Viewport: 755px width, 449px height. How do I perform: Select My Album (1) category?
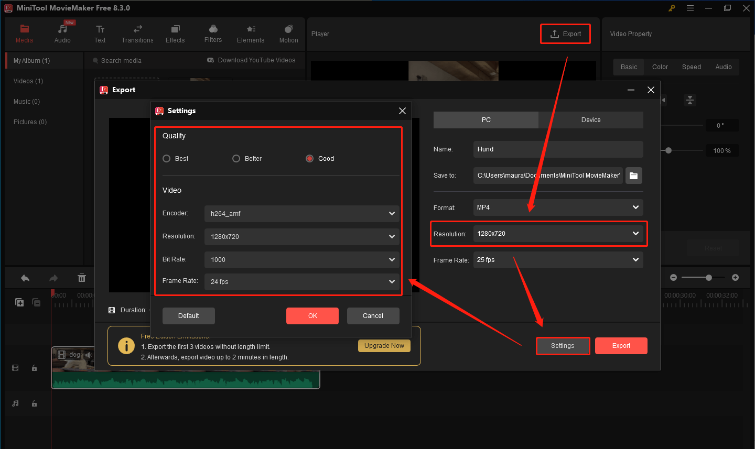45,61
